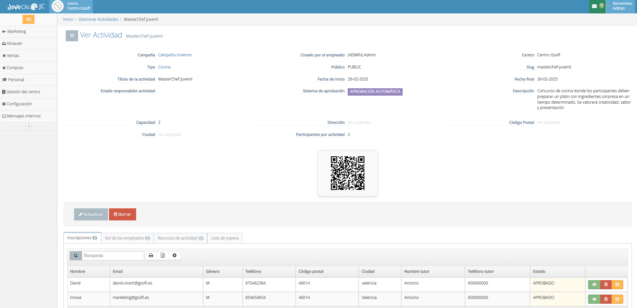Focus the Búsqueda search field
Viewport: 637px width, 308px height.
113,256
